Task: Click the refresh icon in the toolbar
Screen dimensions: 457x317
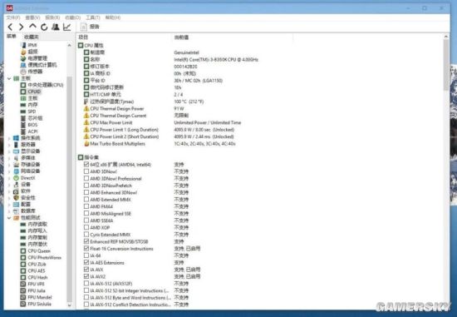Action: (x=44, y=27)
